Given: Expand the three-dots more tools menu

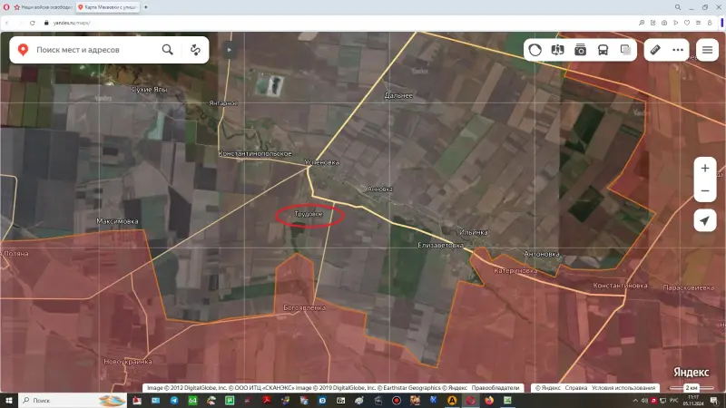Looking at the screenshot, I should tap(678, 50).
